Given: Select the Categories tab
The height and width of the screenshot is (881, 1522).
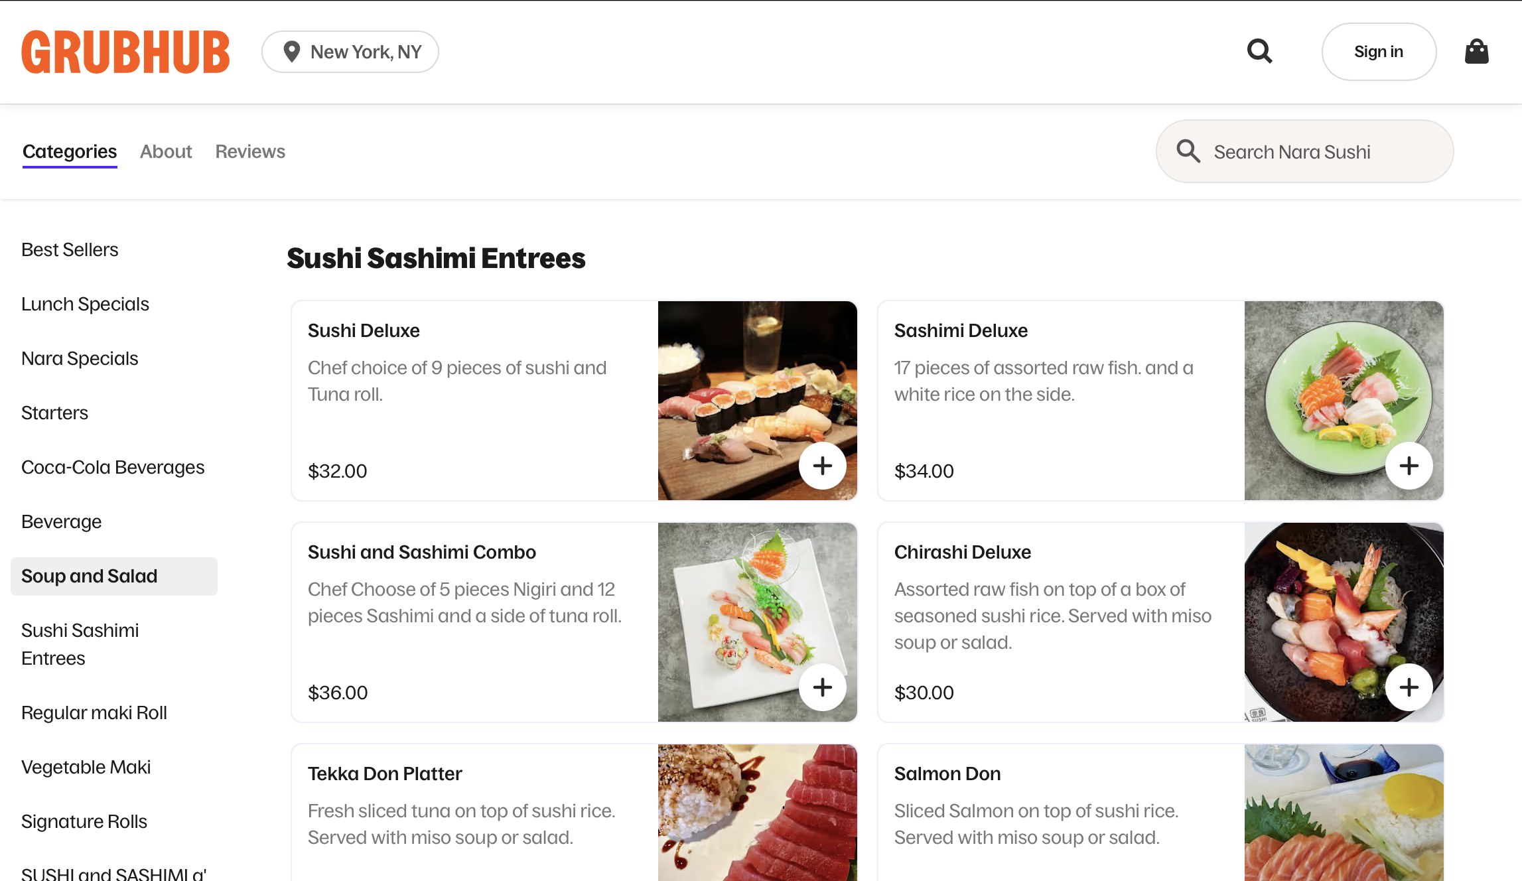Looking at the screenshot, I should click(69, 151).
